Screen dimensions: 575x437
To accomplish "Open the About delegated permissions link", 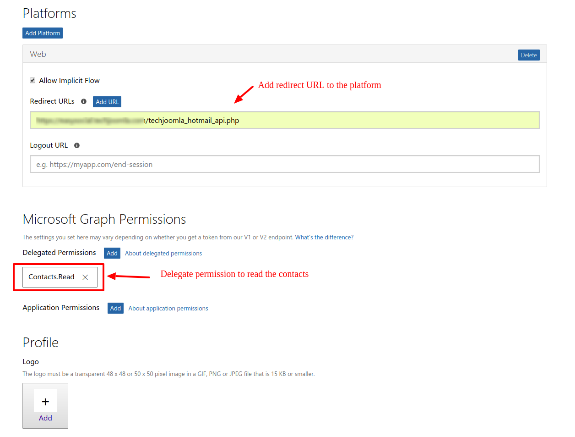I will [163, 253].
